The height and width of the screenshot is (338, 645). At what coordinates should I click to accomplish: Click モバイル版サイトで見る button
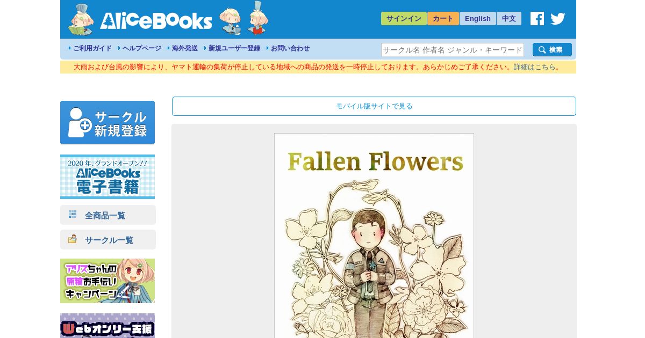[x=374, y=106]
